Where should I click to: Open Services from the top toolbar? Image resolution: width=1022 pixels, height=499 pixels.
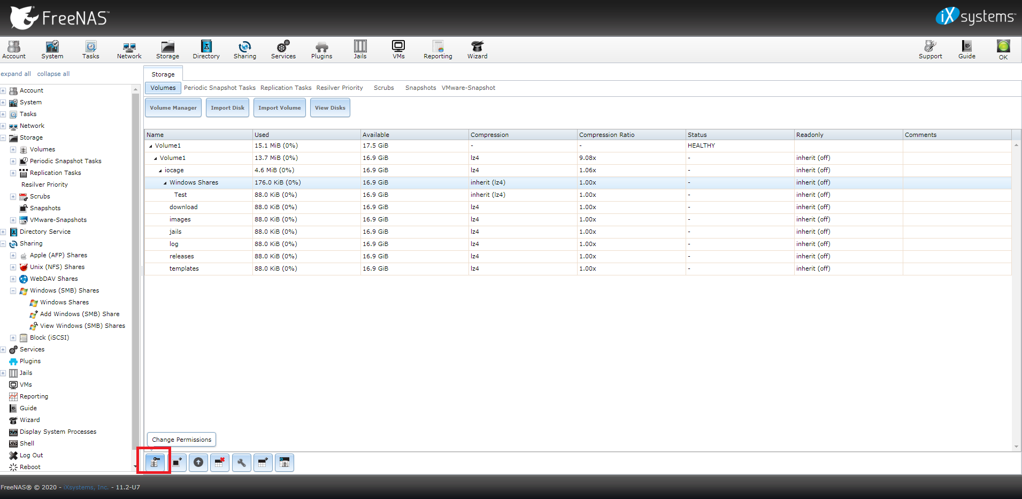283,49
